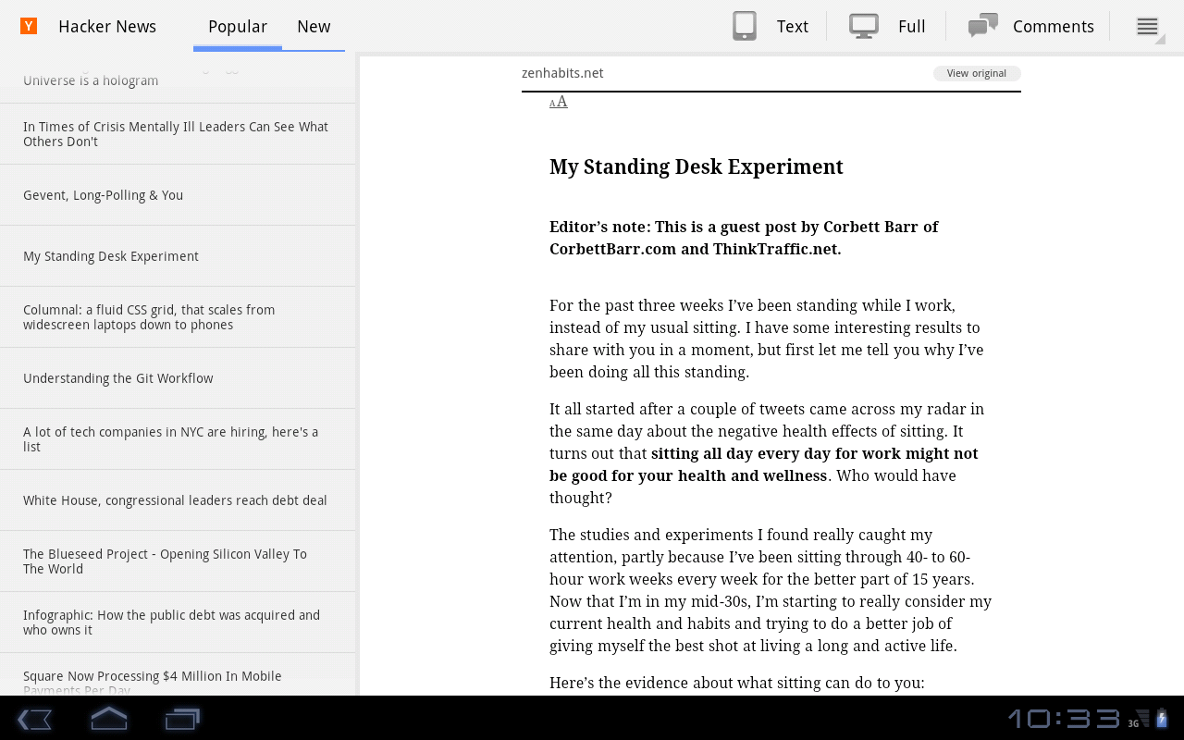Open zenhabits.net source link
Screen dimensions: 1184x740
tap(562, 73)
